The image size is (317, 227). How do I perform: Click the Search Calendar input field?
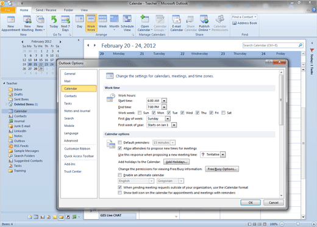271,45
